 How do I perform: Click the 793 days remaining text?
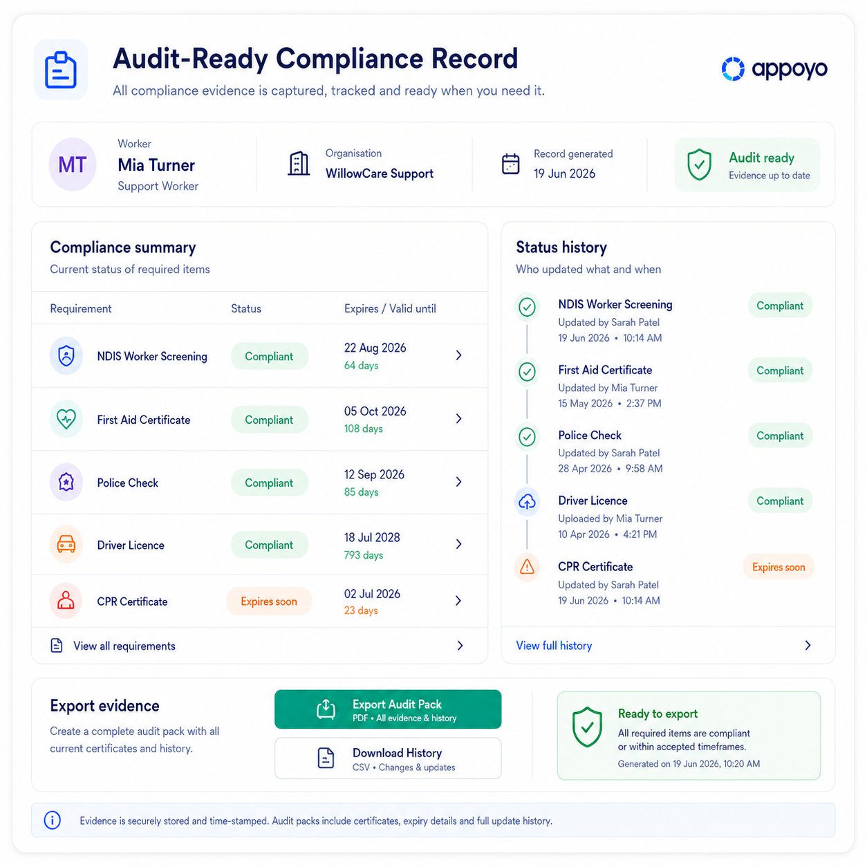coord(364,555)
